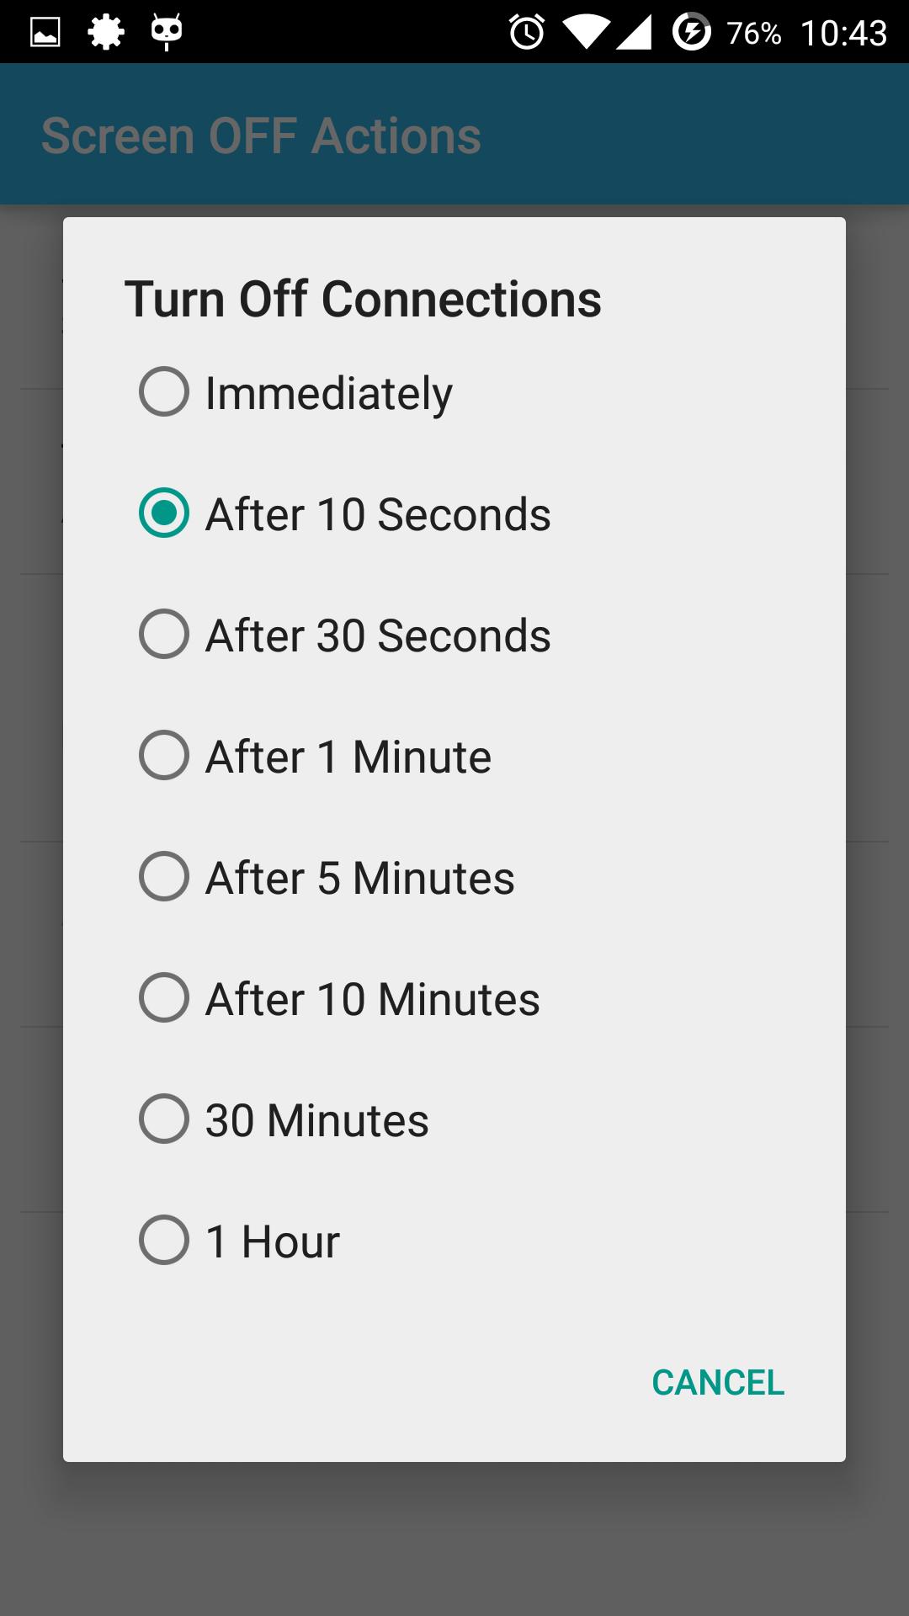Tap the battery charging icon
Image resolution: width=909 pixels, height=1616 pixels.
pyautogui.click(x=692, y=33)
